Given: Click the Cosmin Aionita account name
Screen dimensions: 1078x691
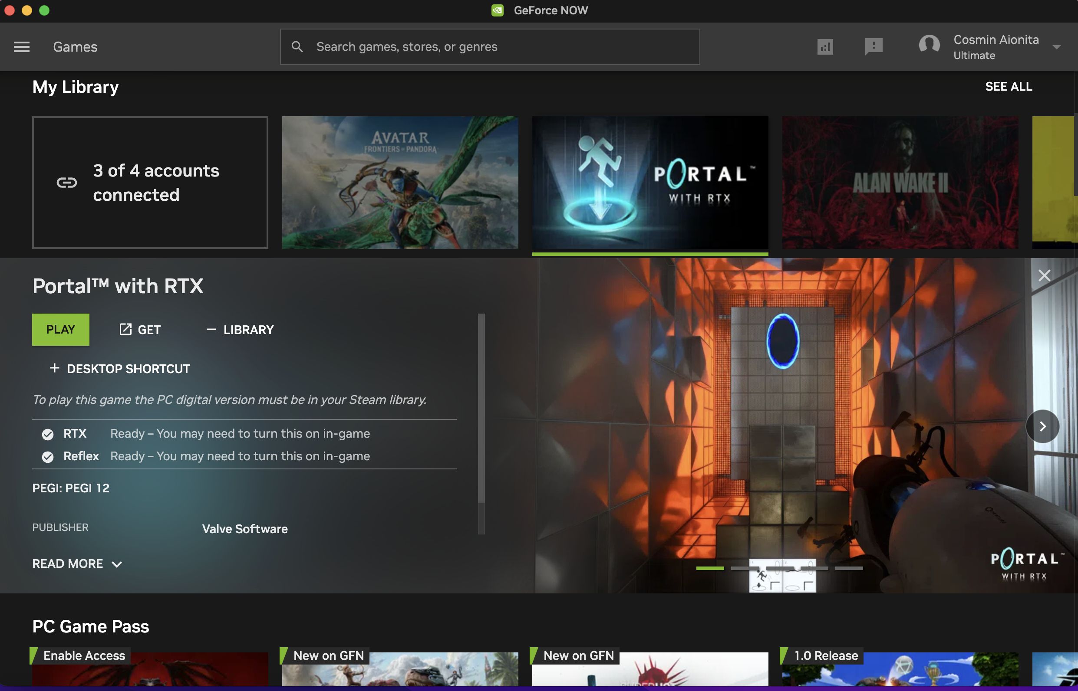Looking at the screenshot, I should [996, 39].
